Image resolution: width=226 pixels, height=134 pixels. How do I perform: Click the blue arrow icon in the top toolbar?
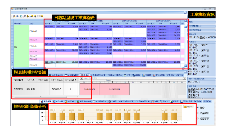[17, 16]
